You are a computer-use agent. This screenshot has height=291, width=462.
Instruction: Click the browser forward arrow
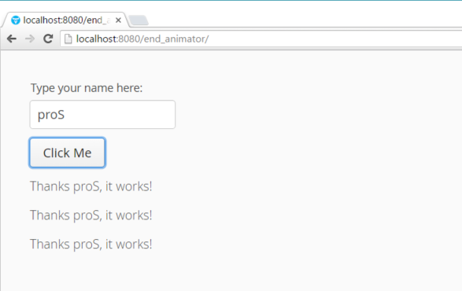click(30, 39)
